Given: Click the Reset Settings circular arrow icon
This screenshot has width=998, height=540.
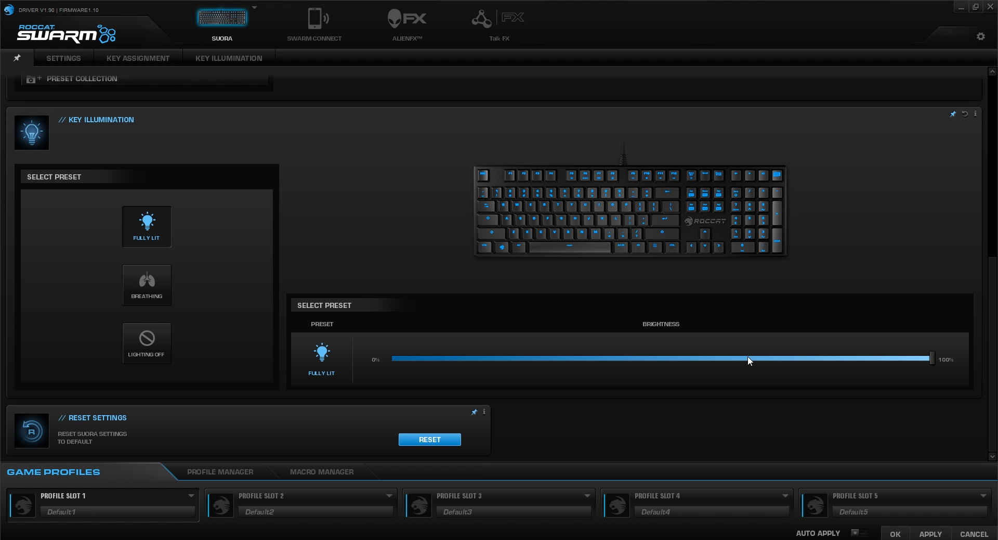Looking at the screenshot, I should click(32, 431).
